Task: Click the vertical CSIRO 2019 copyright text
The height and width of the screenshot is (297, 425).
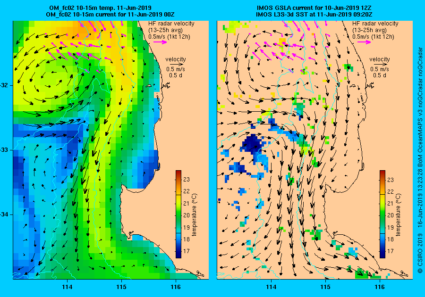Action: pyautogui.click(x=420, y=160)
